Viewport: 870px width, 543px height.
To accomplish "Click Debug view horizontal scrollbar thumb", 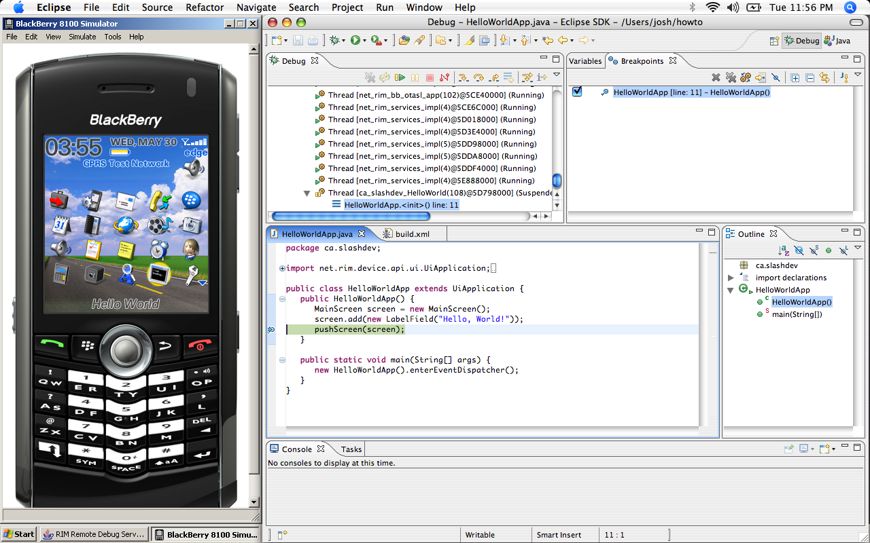I will point(350,216).
